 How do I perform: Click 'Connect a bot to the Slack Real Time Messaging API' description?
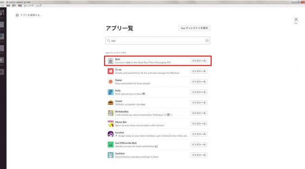coord(143,63)
